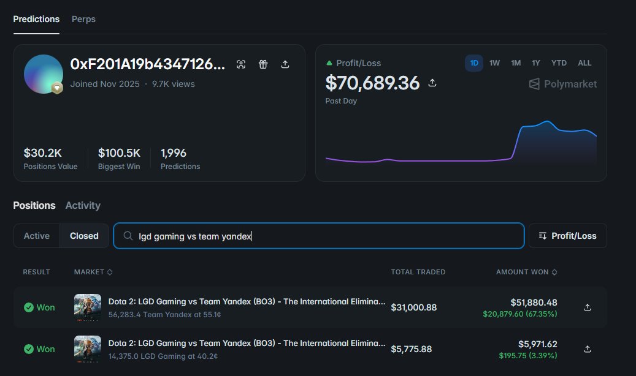Open the Perps tab
Image resolution: width=636 pixels, height=376 pixels.
(83, 19)
